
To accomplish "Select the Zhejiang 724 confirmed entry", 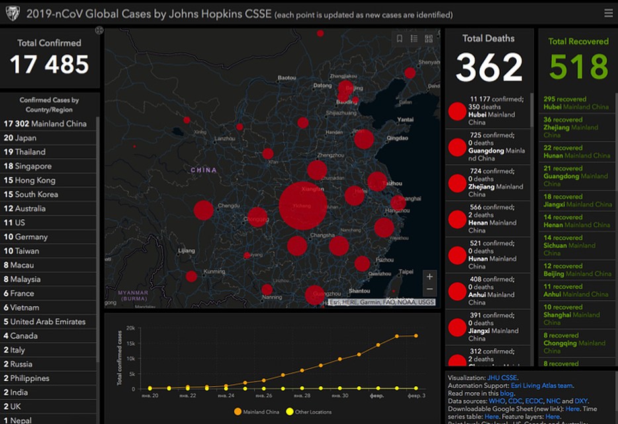I will (x=488, y=183).
